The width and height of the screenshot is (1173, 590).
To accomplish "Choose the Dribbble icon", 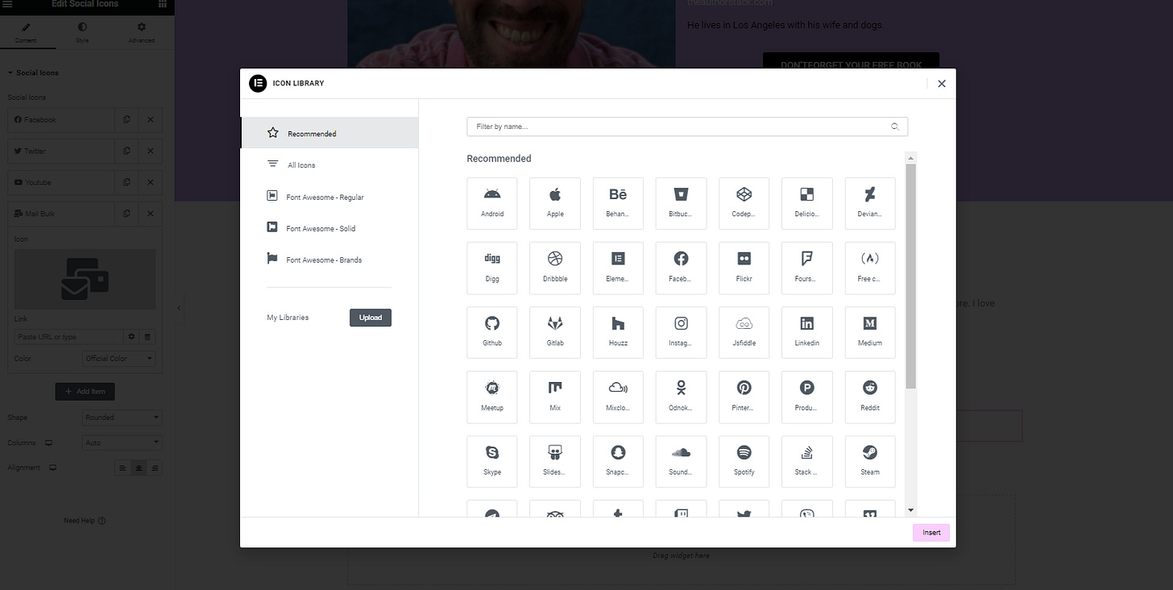I will [555, 268].
